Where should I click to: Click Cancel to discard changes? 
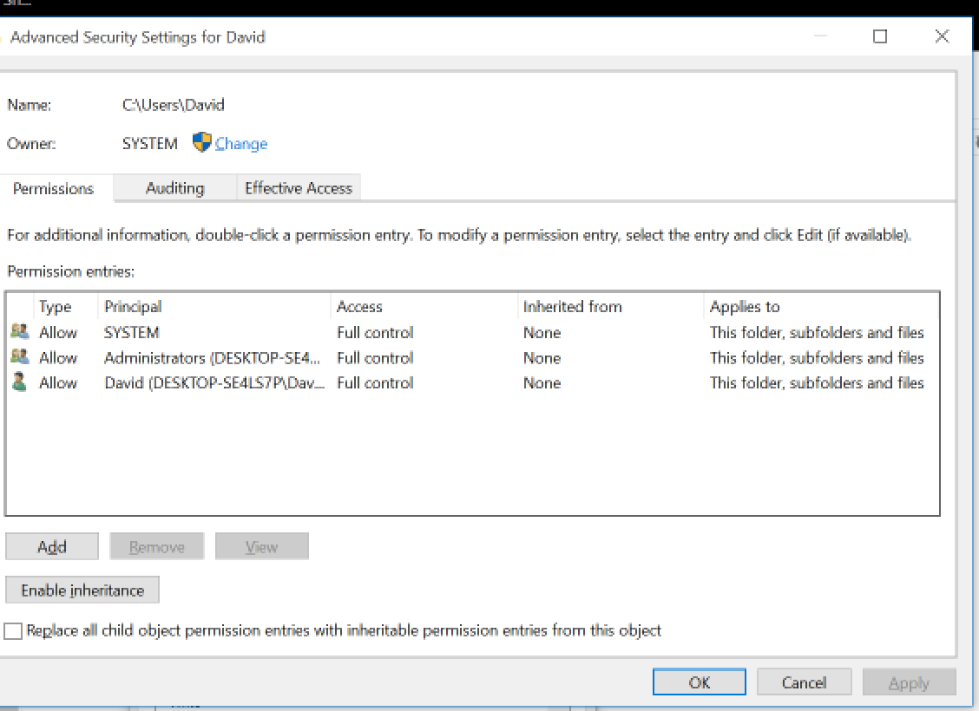(x=804, y=682)
